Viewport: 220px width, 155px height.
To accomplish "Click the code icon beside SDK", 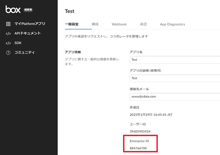I will tap(8, 43).
